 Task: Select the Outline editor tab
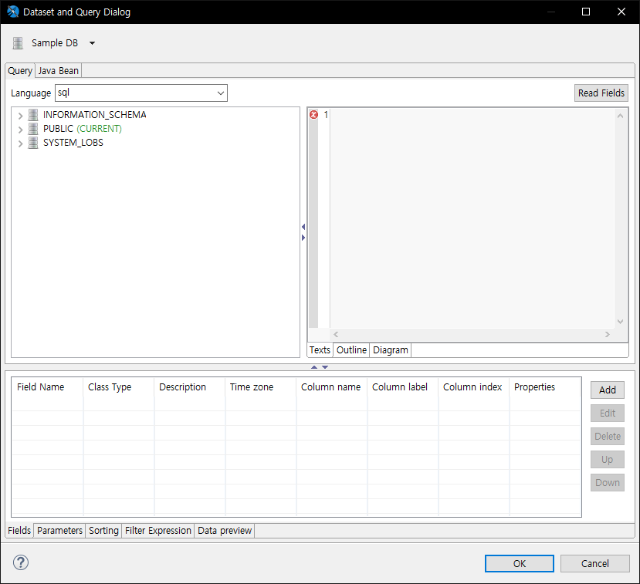point(351,350)
